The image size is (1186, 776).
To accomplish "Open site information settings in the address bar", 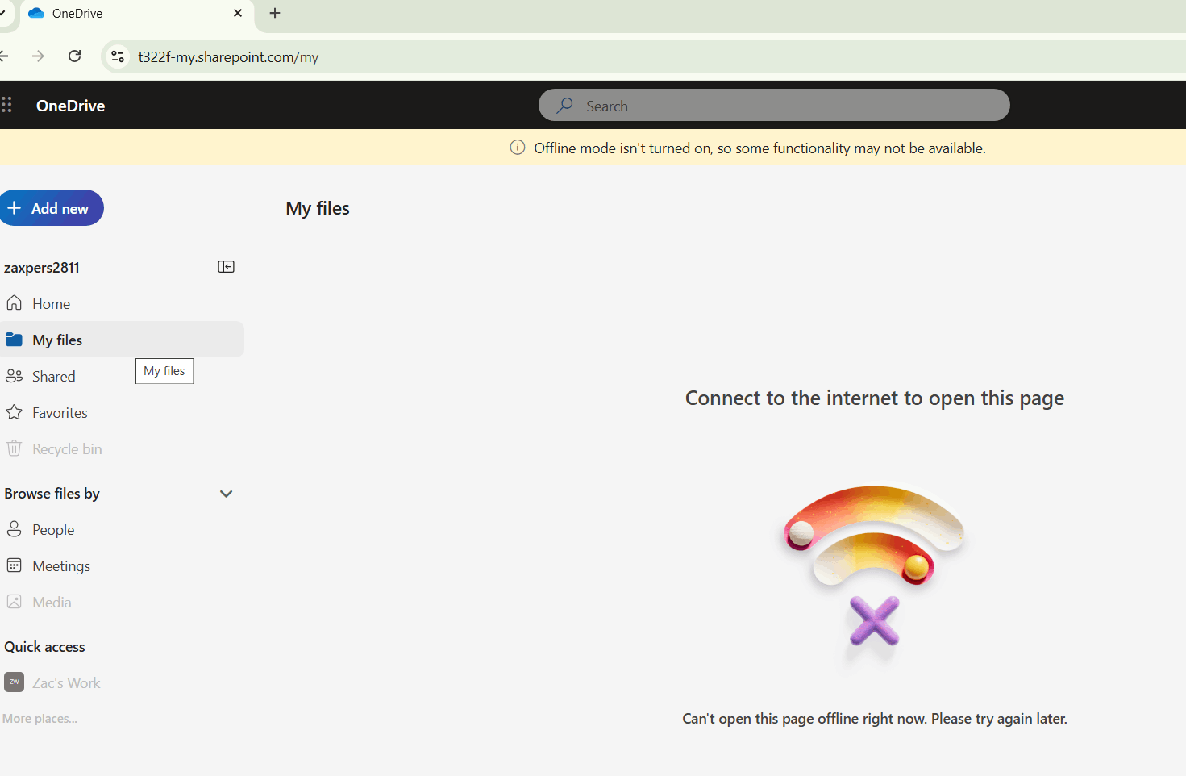I will (x=118, y=56).
